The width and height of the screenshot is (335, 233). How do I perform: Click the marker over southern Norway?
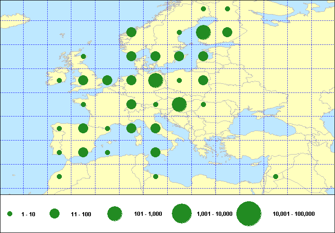[x=131, y=32]
